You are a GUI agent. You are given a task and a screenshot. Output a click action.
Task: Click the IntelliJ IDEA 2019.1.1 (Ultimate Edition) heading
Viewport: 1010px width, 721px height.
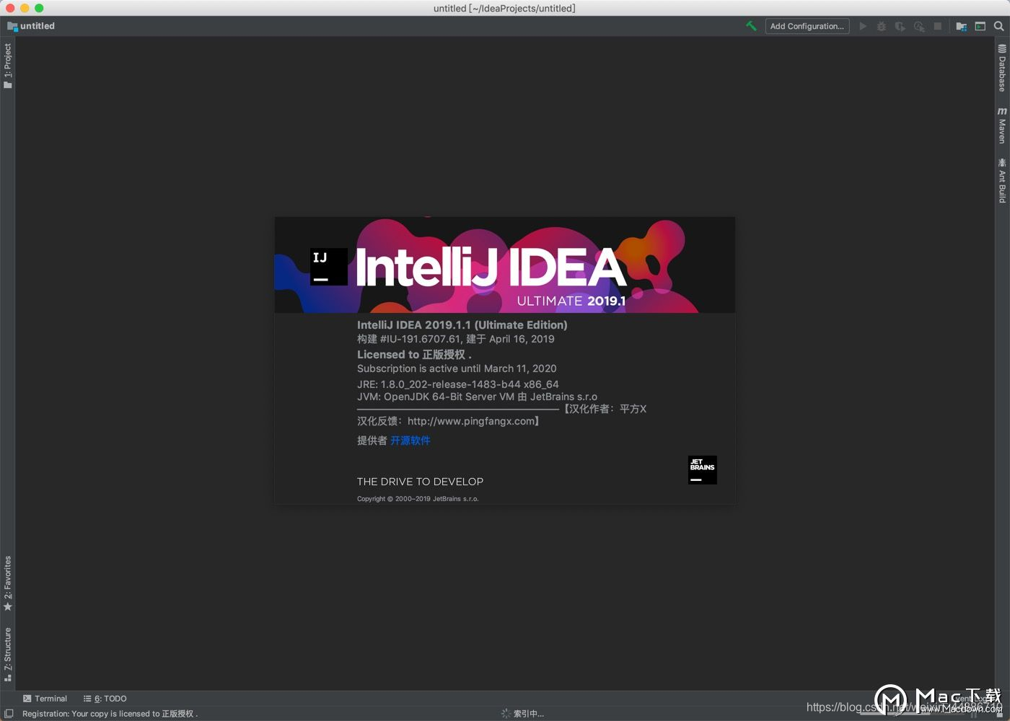[462, 325]
